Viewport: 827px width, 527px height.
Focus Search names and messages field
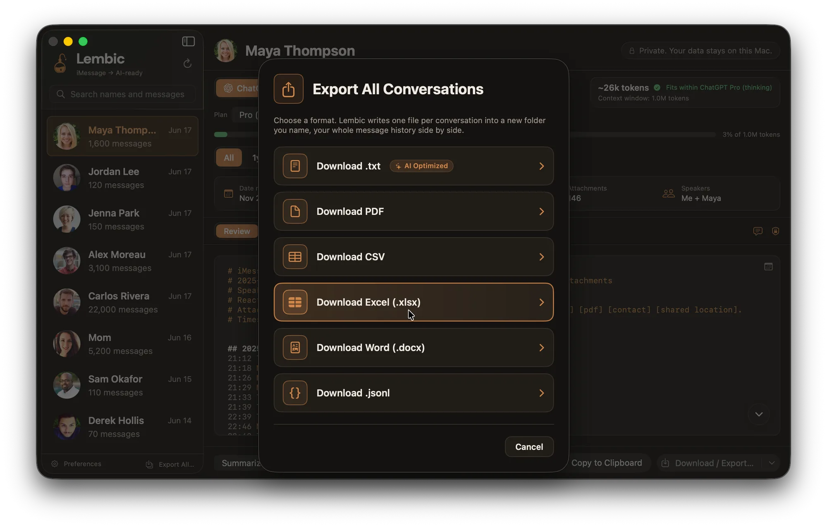pos(123,94)
